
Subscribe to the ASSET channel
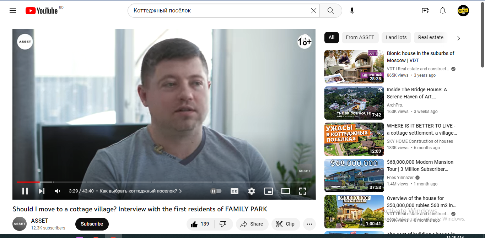coord(92,224)
